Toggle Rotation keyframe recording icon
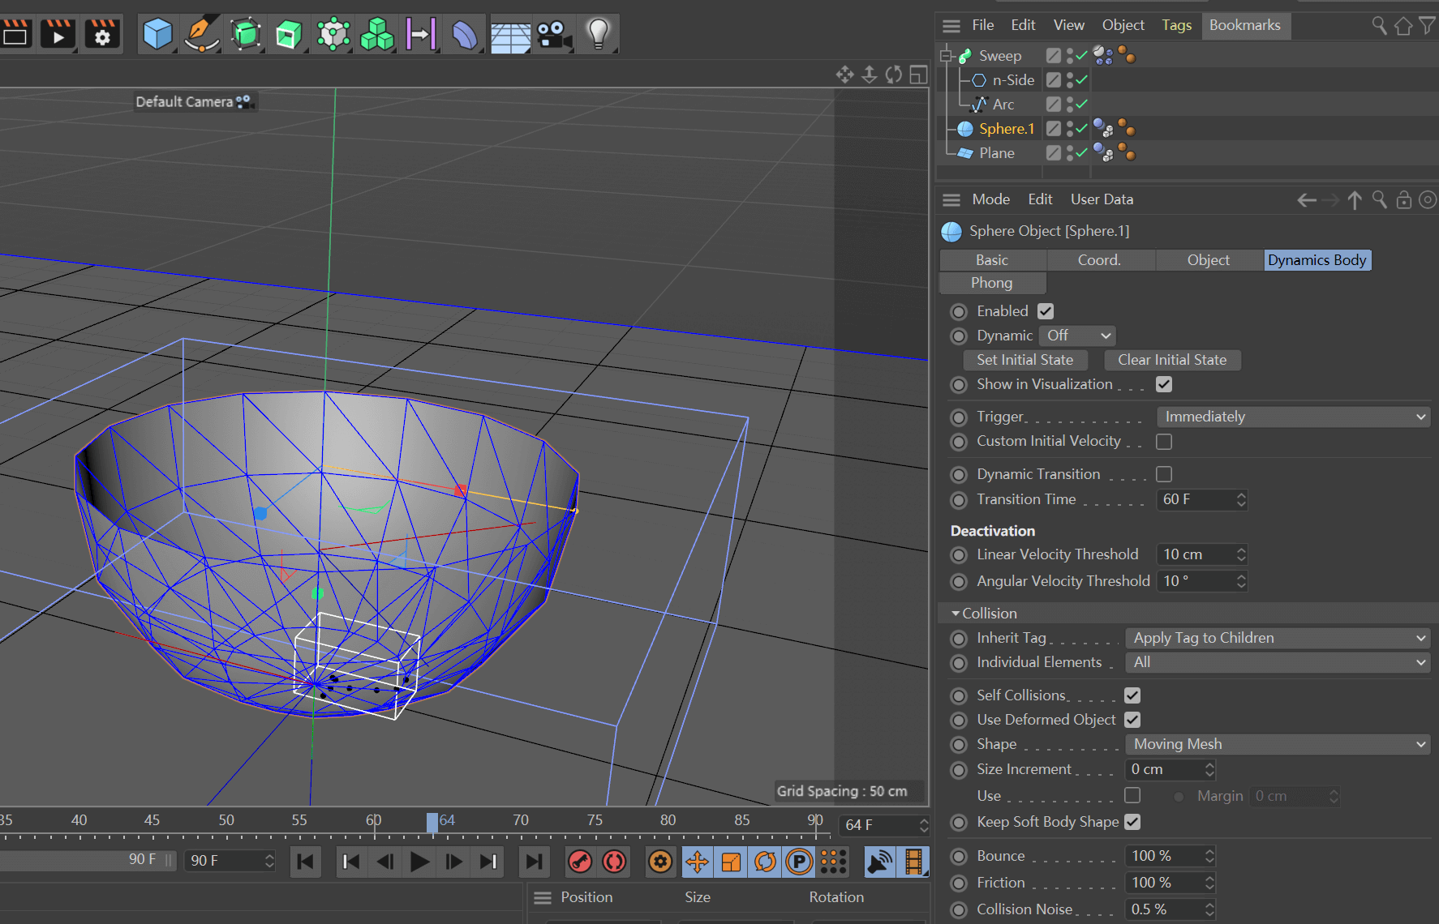The width and height of the screenshot is (1439, 924). tap(765, 862)
